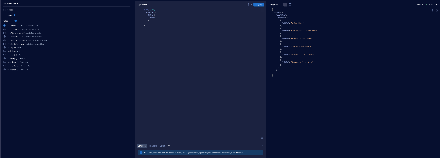Open the PeopleConnection type link
This screenshot has width=440, height=158.
tap(31, 29)
